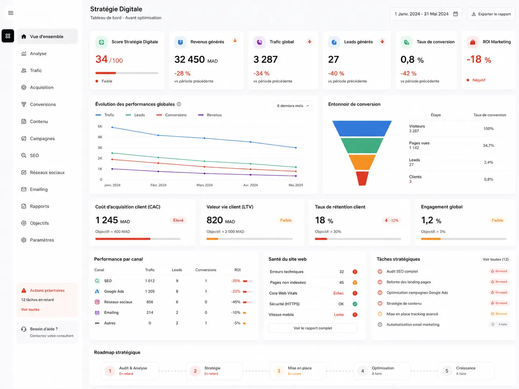The width and height of the screenshot is (519, 389).
Task: Click the Trafic global card icon
Action: [259, 42]
